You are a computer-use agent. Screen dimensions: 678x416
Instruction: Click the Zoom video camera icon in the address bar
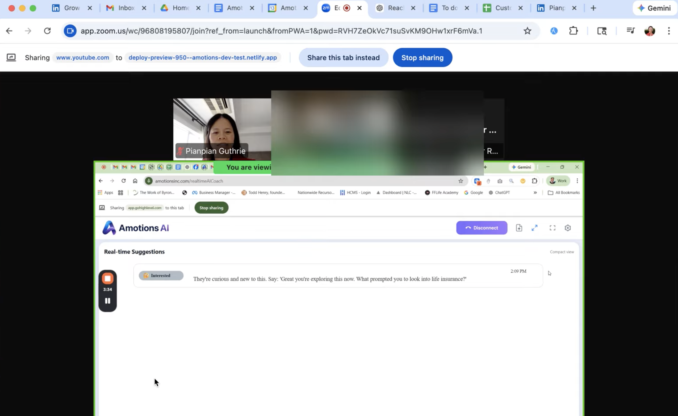click(x=70, y=31)
